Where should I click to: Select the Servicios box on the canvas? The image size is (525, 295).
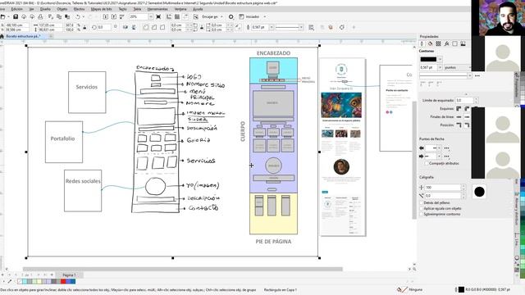[87, 93]
